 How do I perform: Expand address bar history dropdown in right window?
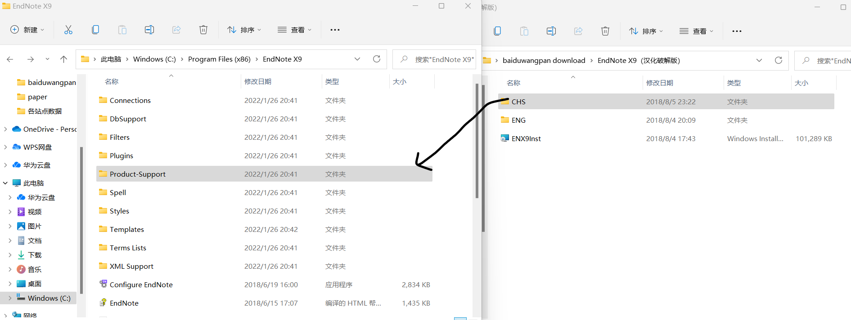coord(759,60)
